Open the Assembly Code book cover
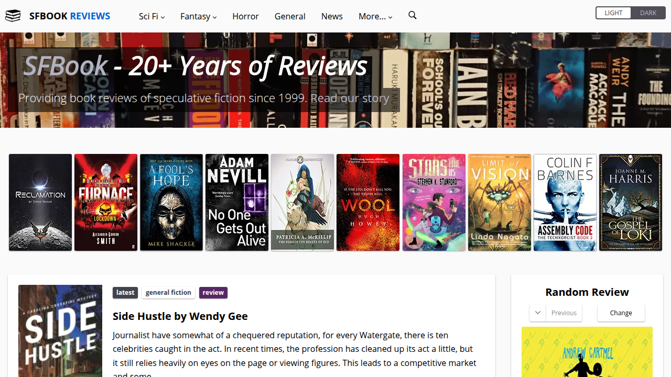671x377 pixels. pyautogui.click(x=565, y=202)
